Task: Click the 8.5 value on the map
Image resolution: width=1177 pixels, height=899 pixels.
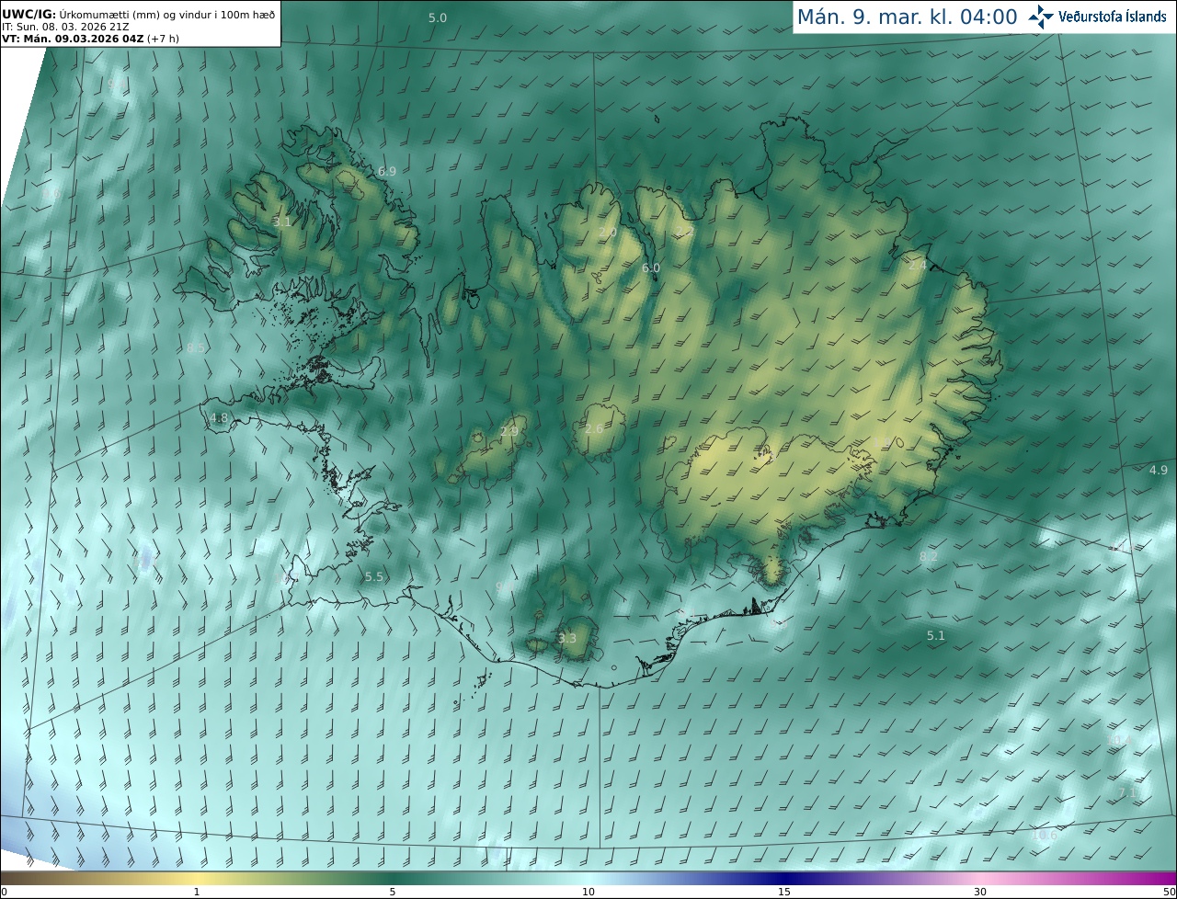Action: tap(196, 348)
